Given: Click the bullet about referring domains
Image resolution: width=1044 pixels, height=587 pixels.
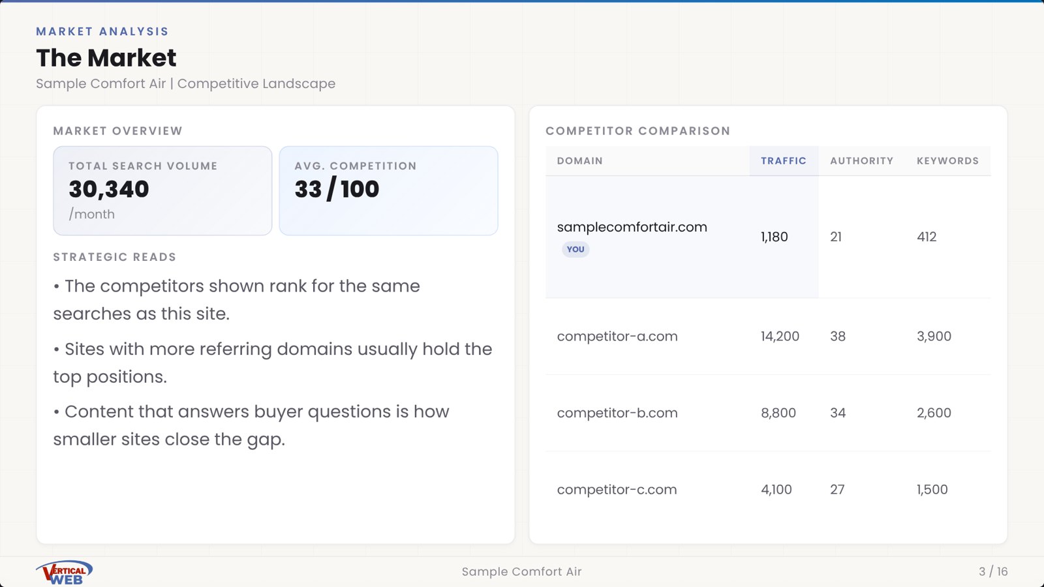Looking at the screenshot, I should pyautogui.click(x=273, y=363).
